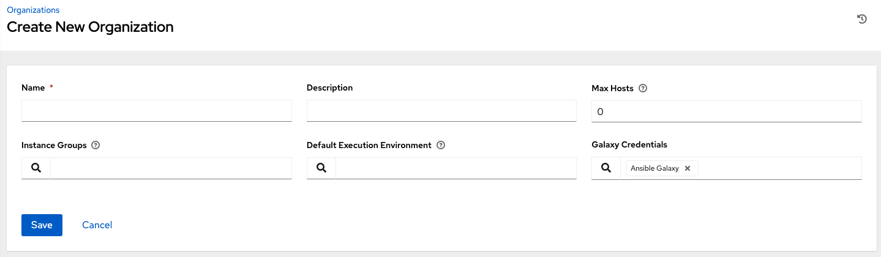The width and height of the screenshot is (881, 257).
Task: Open Galaxy Credentials search lookup
Action: 606,168
